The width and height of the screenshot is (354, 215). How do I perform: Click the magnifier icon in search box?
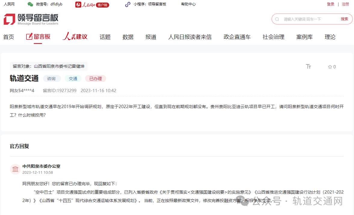point(277,19)
